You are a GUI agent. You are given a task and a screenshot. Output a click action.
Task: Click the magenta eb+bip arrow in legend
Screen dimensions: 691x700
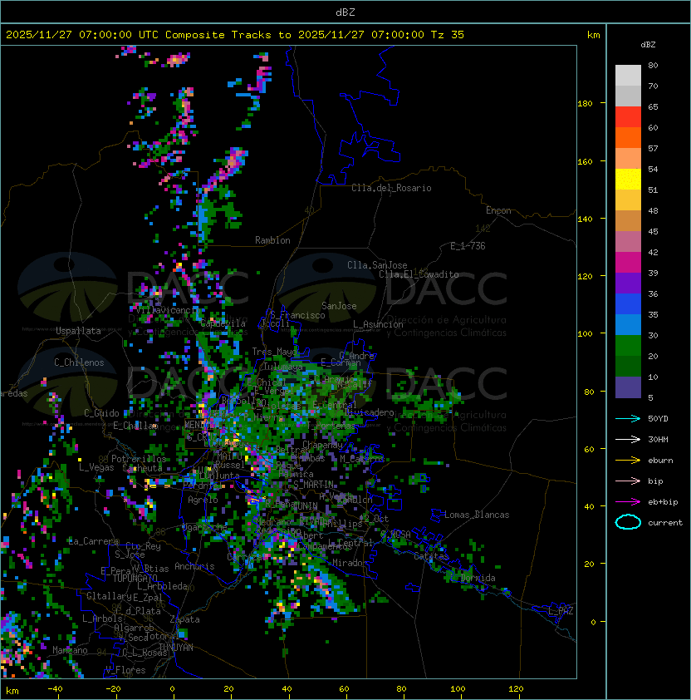tap(628, 502)
